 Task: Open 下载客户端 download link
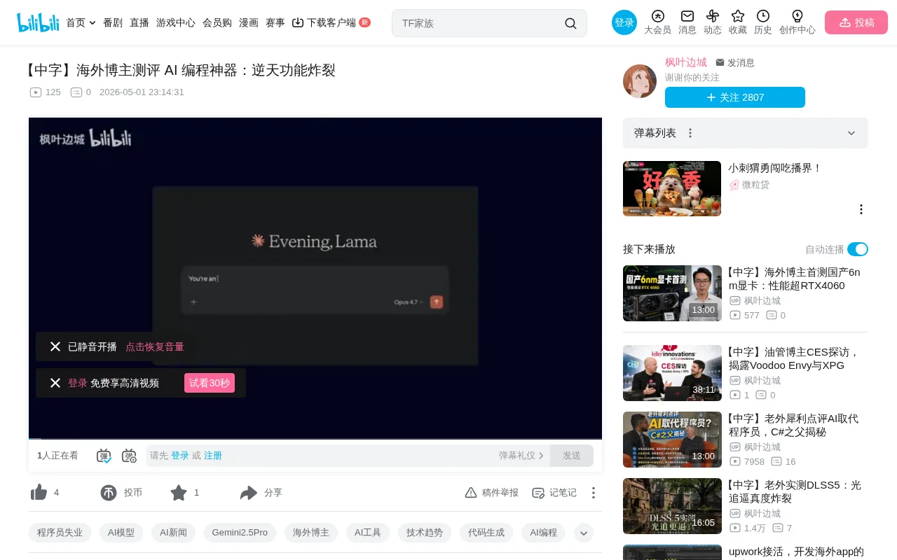point(331,22)
